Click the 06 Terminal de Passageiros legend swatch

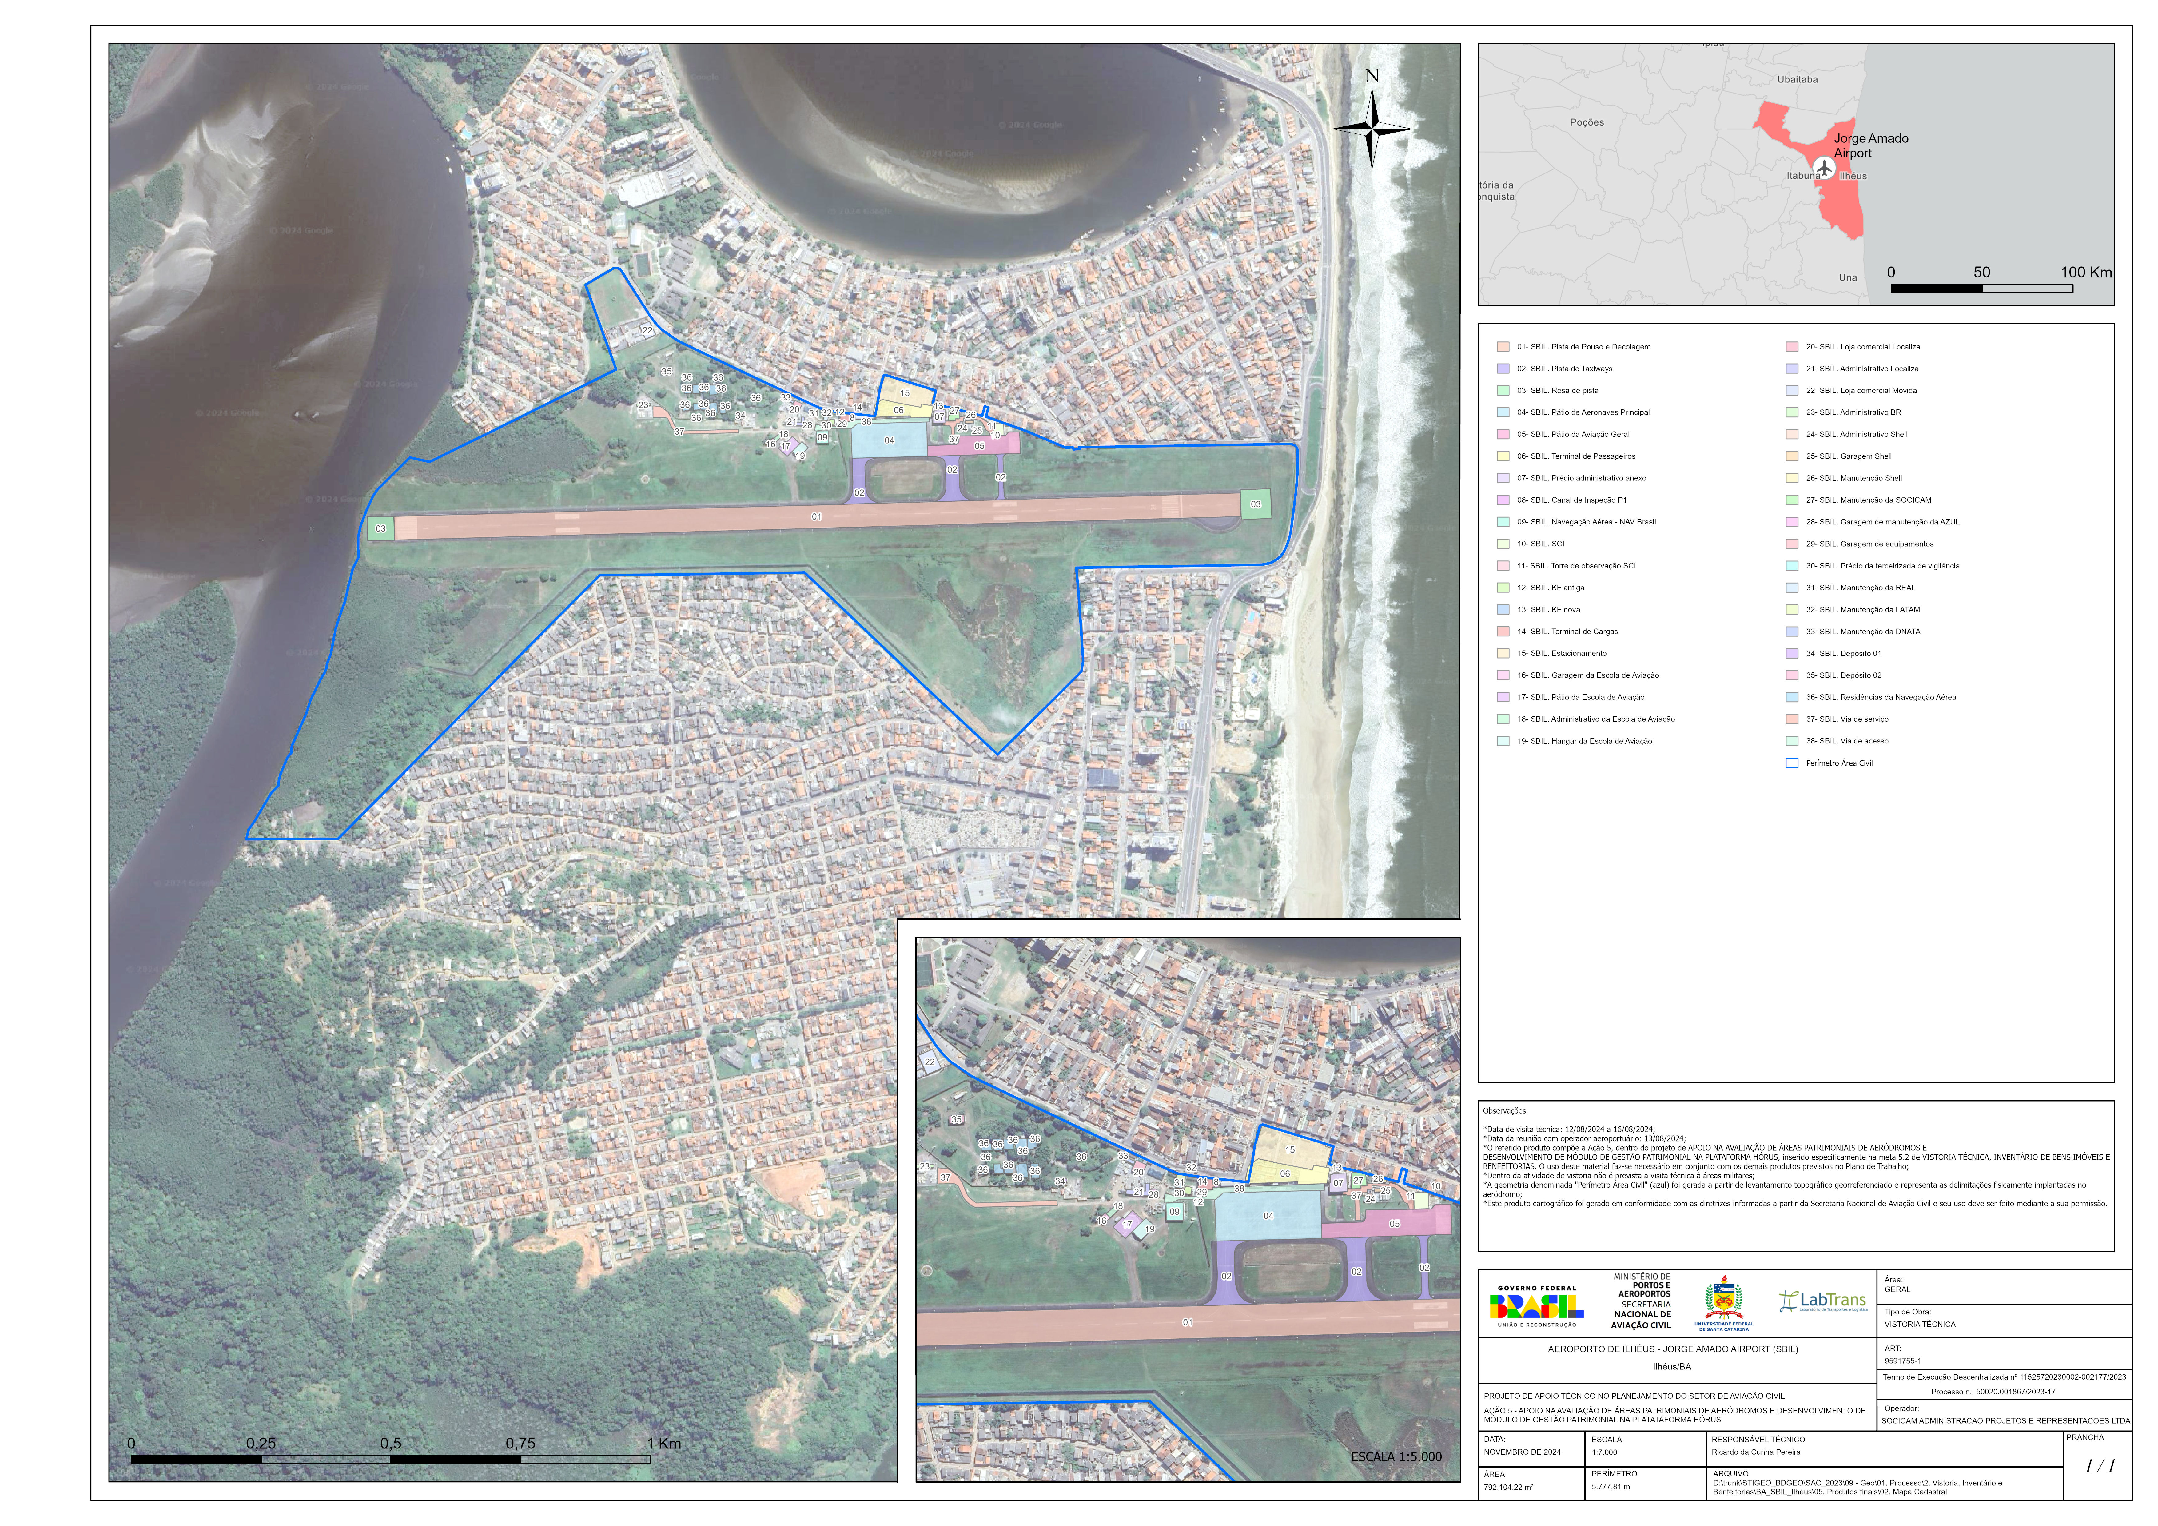1503,456
